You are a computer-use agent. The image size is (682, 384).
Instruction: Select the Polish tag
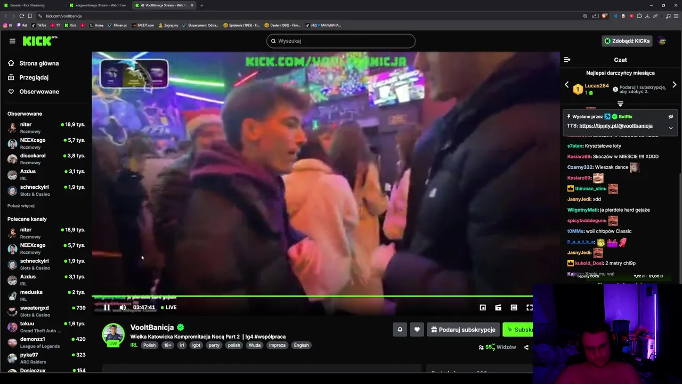click(x=149, y=345)
